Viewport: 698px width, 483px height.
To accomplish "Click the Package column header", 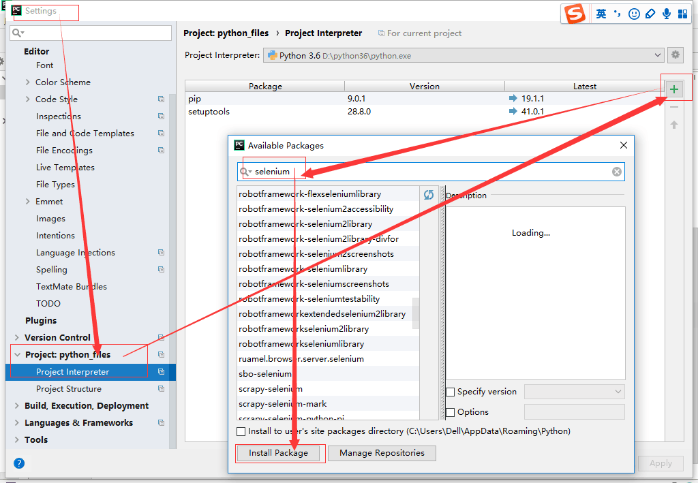I will [x=265, y=87].
